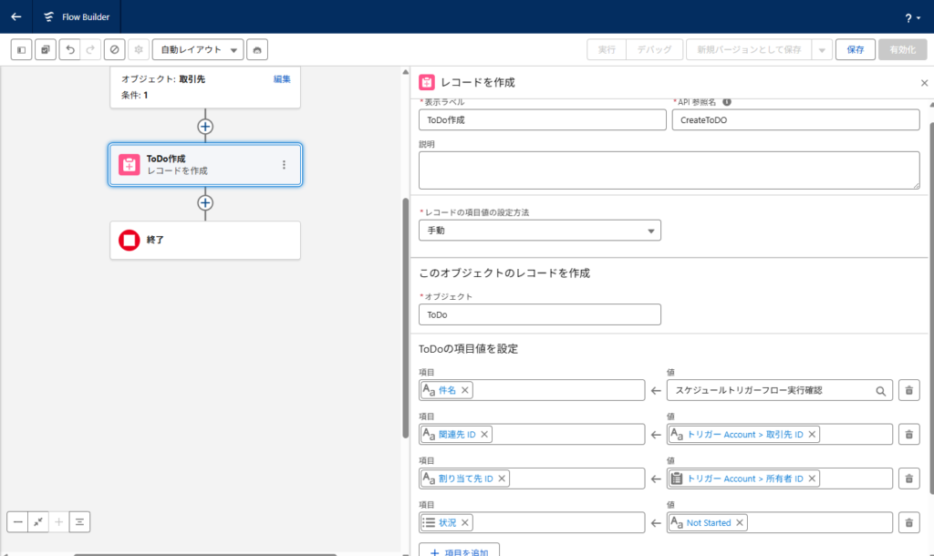Delete the 関連先 ID row

coord(909,435)
